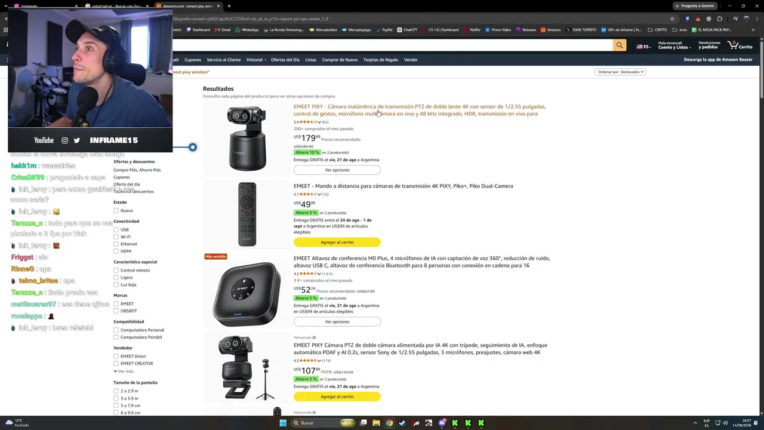Open the ES language selector dropdown
Screen dimensions: 764x430
(643, 46)
